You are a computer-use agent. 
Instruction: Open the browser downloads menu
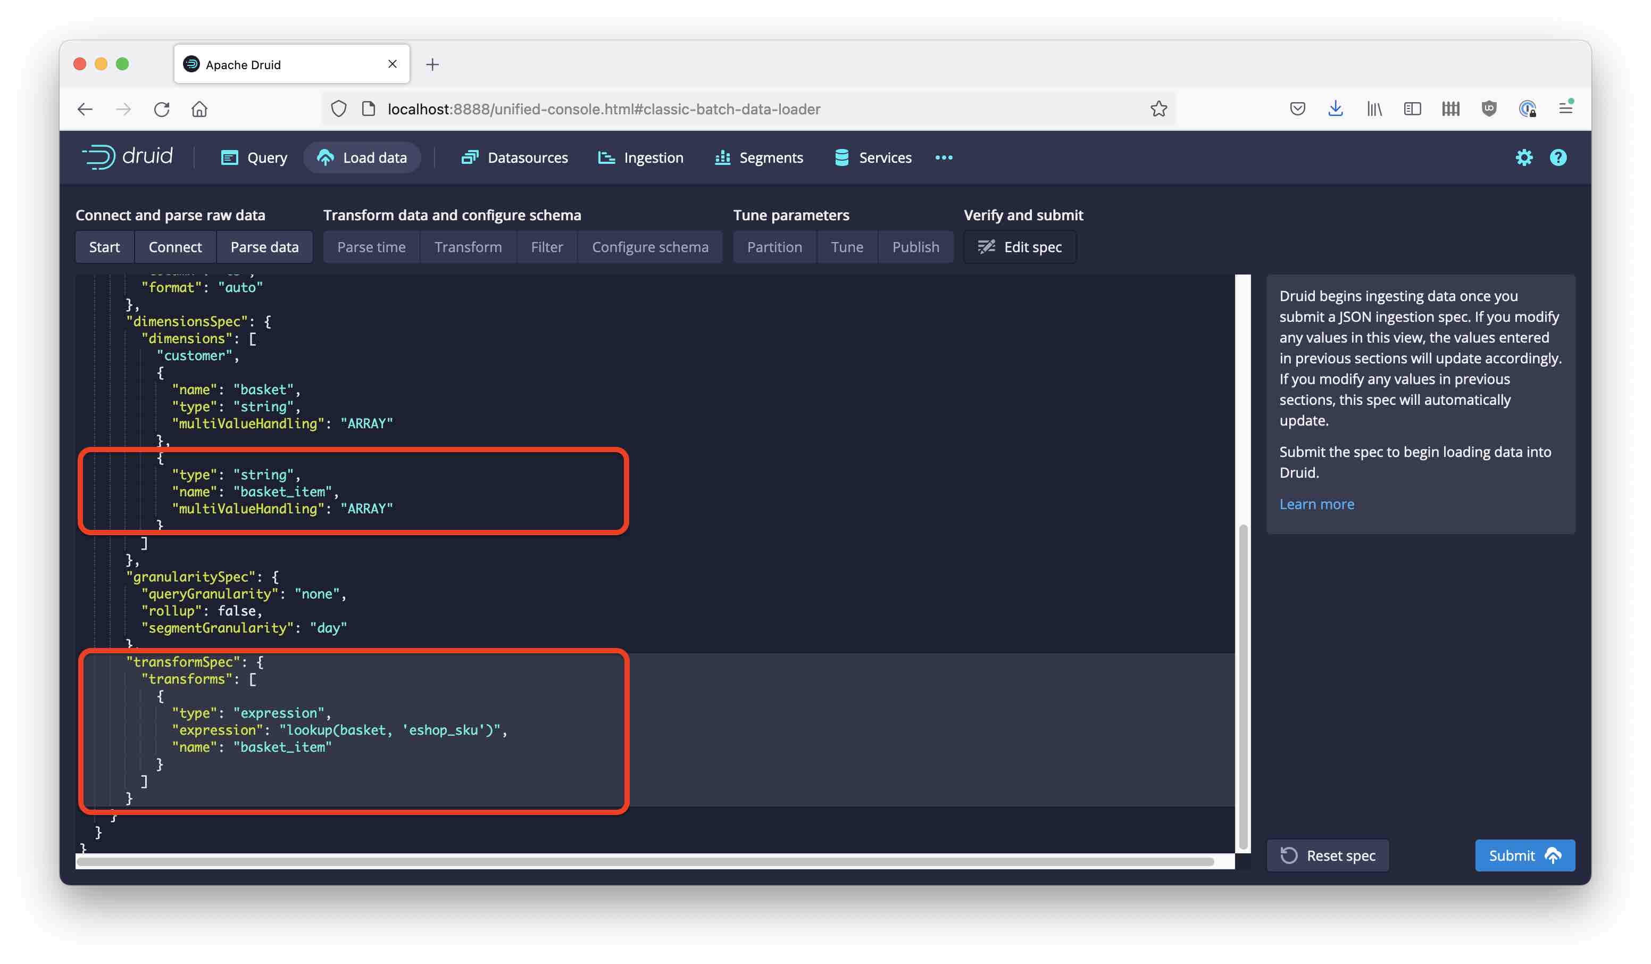(x=1335, y=108)
